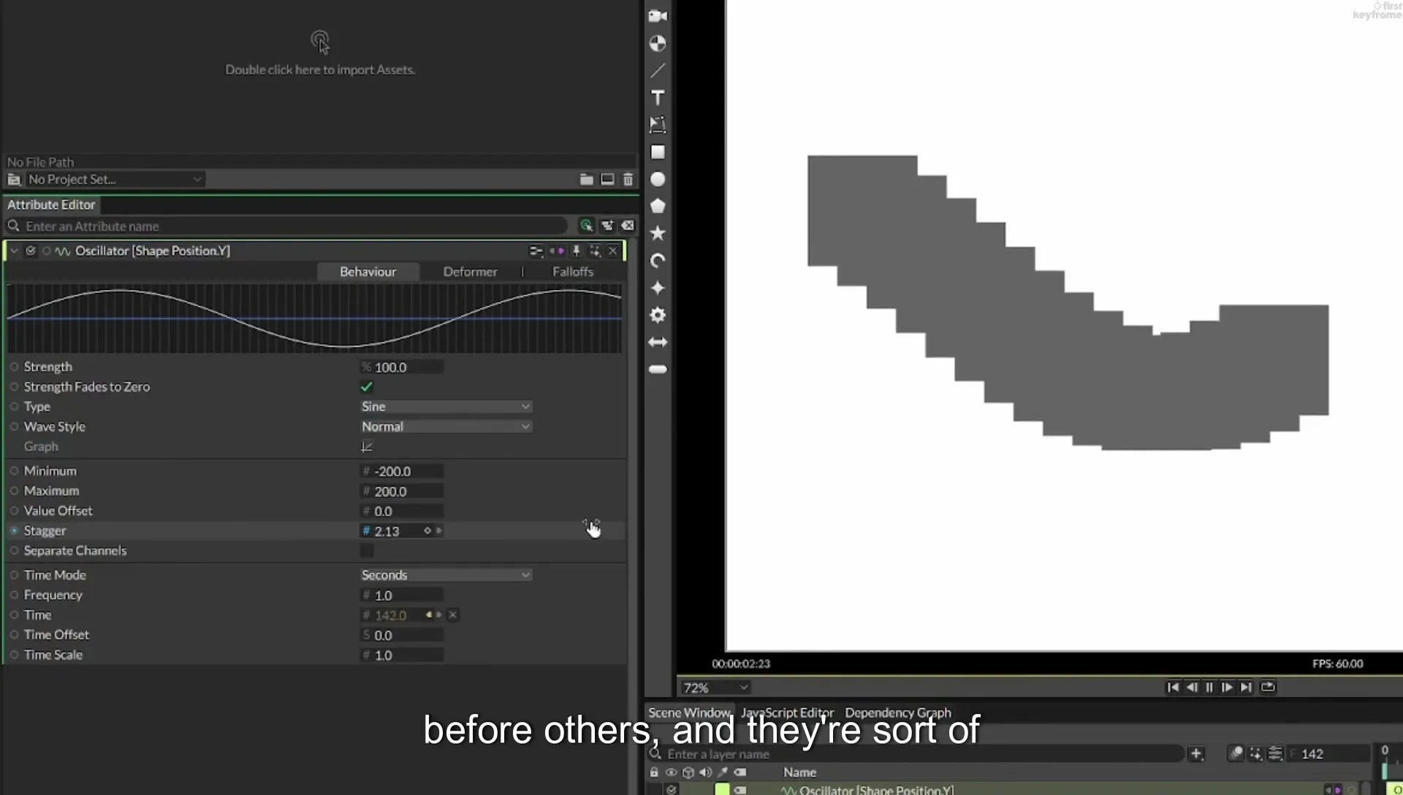
Task: Select the Capsule shape tool
Action: point(658,369)
